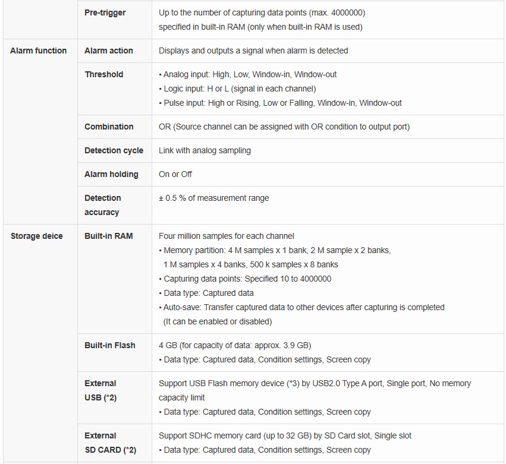Viewport: 506px width, 464px height.
Task: Click the '± 0.5 % of measurement range' text
Action: pos(213,198)
